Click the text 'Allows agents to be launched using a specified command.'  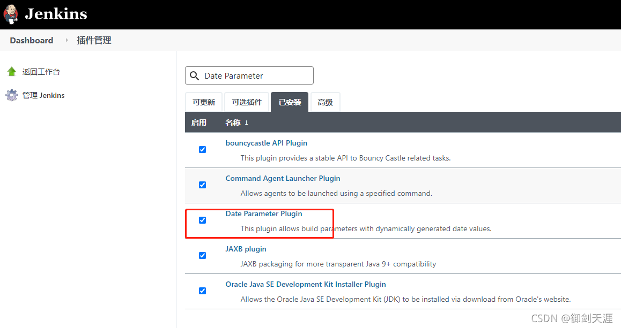pos(336,193)
